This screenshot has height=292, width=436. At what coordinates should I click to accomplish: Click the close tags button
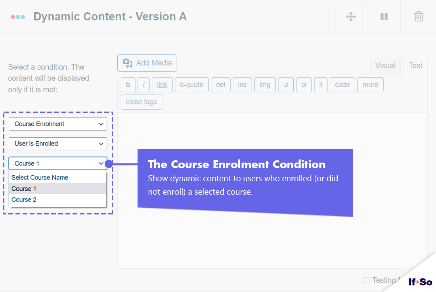point(141,102)
